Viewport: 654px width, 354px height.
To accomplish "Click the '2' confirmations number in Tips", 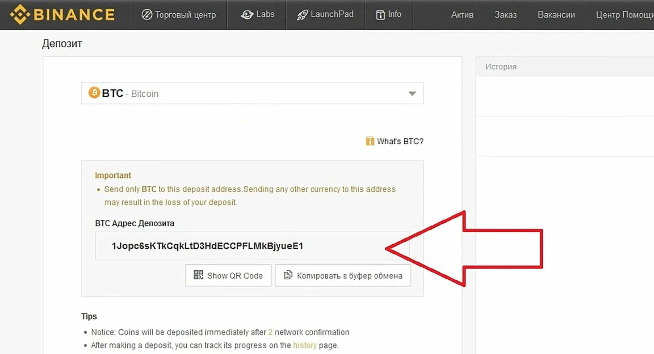I will [270, 332].
